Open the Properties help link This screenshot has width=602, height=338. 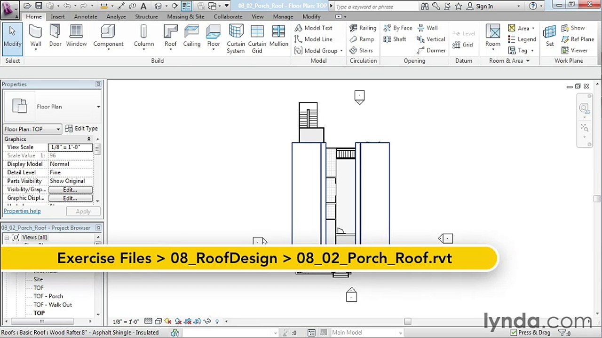pyautogui.click(x=22, y=211)
